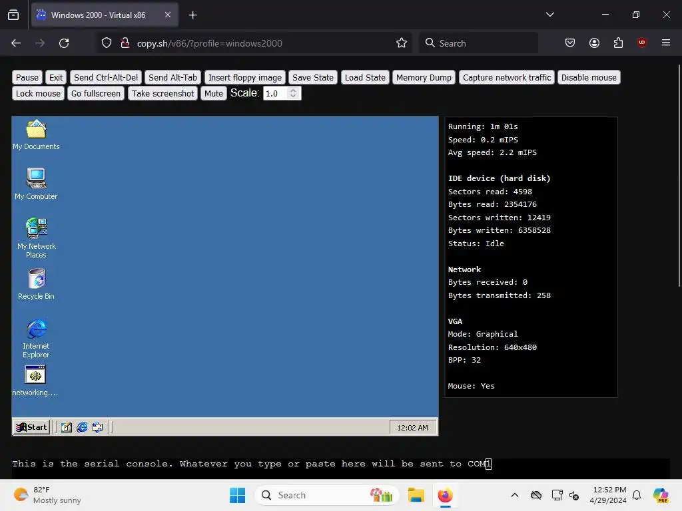Open File Explorer from taskbar

click(x=416, y=495)
